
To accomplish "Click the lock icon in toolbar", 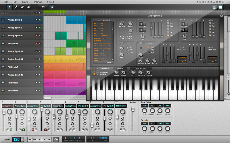I will point(52,7).
